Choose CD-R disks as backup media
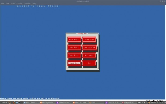The height and width of the screenshot is (104, 166). 74,40
